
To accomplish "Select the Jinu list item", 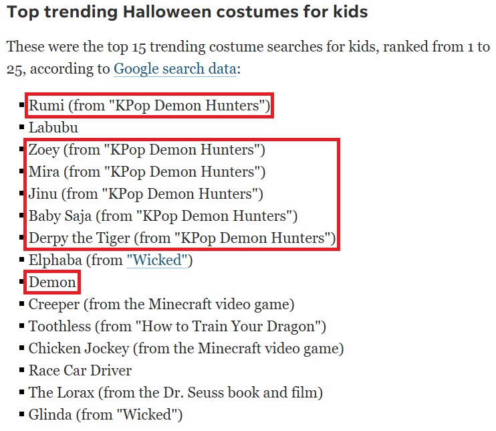I will (x=145, y=194).
